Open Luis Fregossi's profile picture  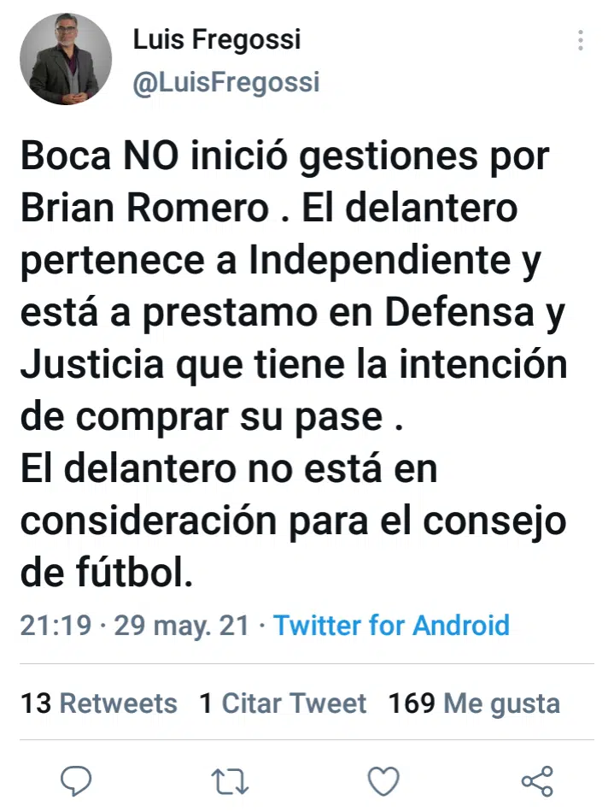coord(66,59)
